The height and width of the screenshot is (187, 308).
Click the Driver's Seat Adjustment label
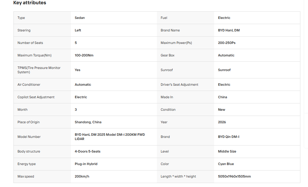pos(179,85)
